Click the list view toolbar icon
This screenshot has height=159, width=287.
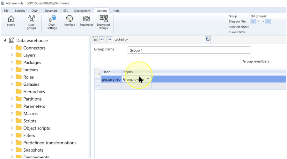[x=95, y=39]
